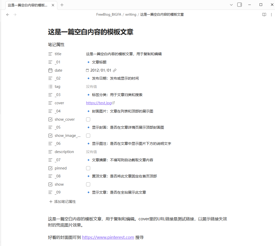This screenshot has height=246, width=275.
Task: Expand the tab list dropdown chevron
Action: point(231,5)
